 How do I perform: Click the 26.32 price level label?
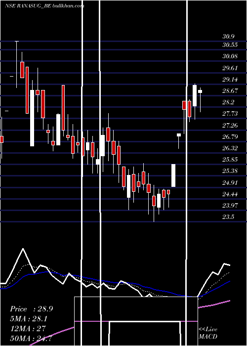(230, 148)
